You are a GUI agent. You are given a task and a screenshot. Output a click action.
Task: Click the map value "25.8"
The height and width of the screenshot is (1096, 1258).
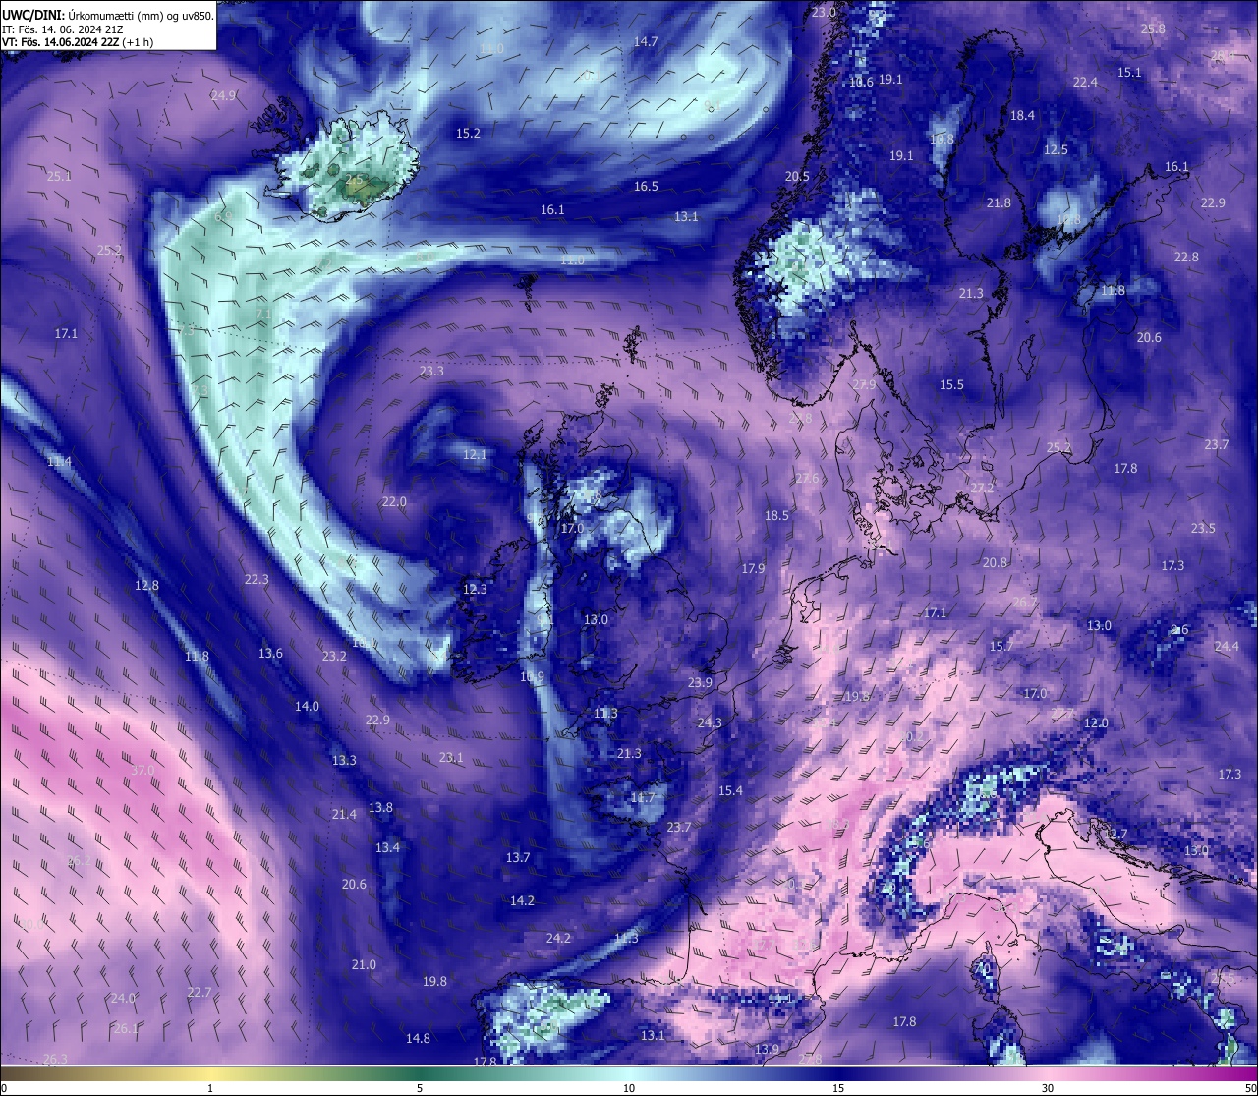point(1153,29)
